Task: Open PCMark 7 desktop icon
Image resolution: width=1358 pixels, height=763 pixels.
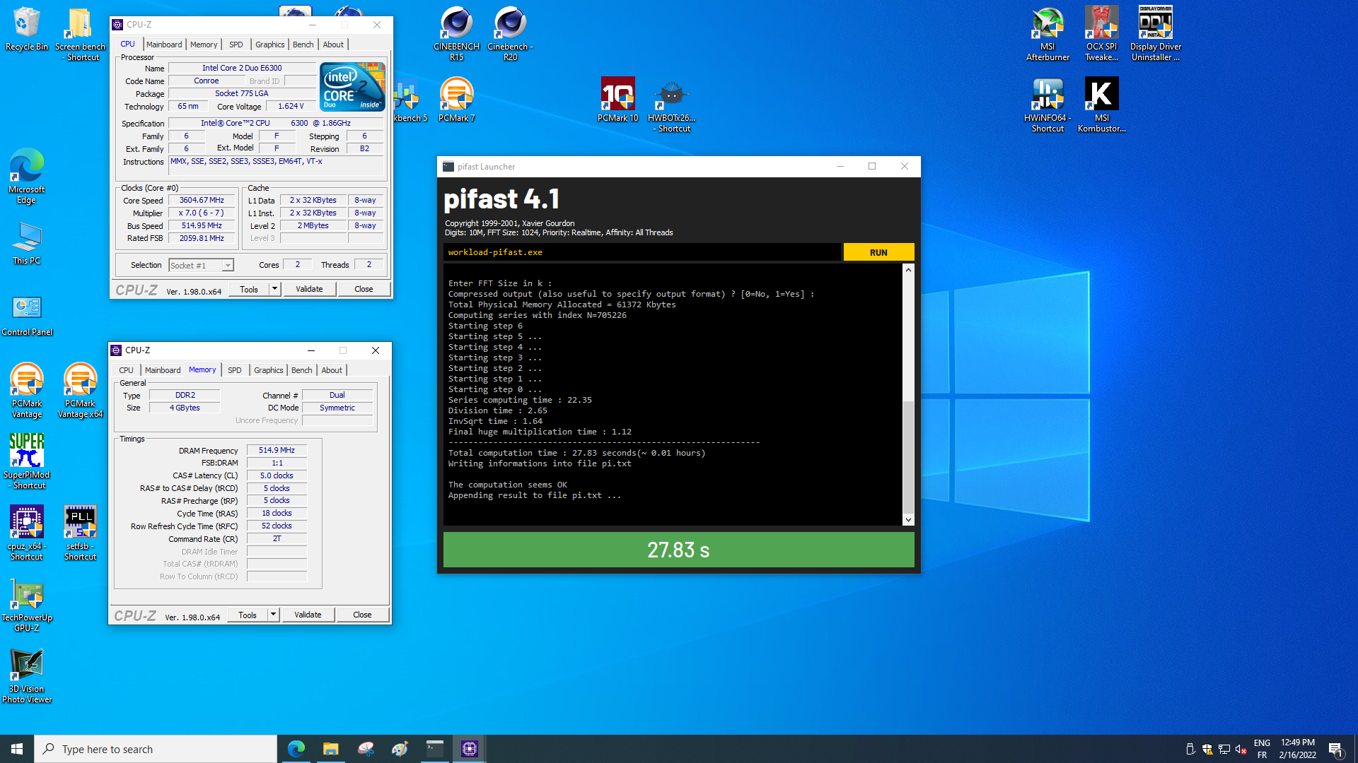Action: click(456, 100)
